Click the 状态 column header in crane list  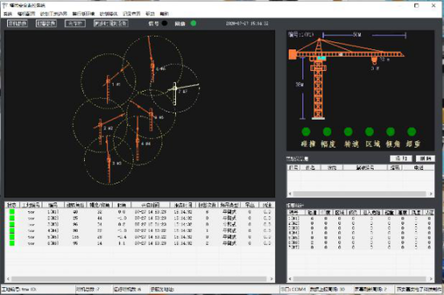pos(12,205)
